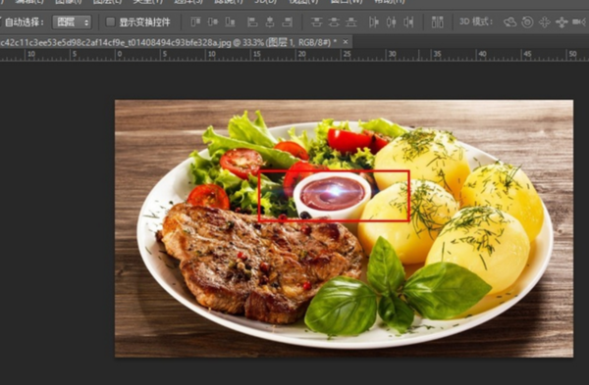Distribute layers by vertical centers

(334, 23)
